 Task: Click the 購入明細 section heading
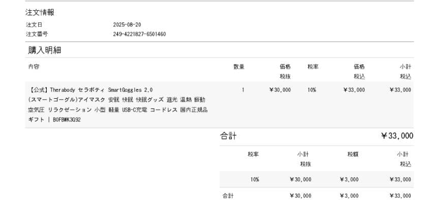(45, 50)
